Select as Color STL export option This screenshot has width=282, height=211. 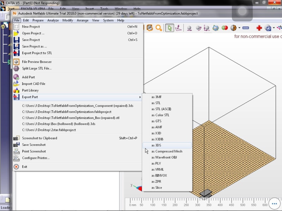[x=167, y=115]
